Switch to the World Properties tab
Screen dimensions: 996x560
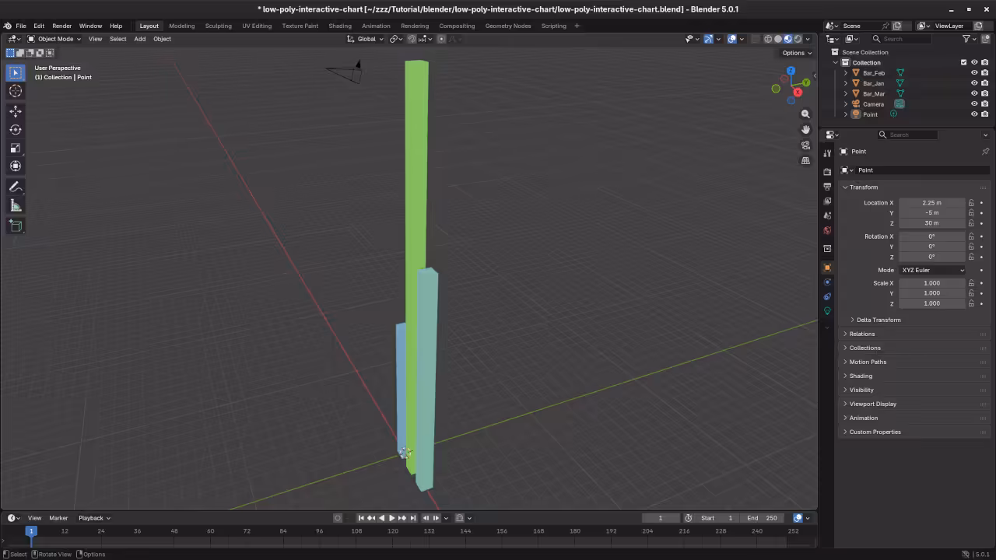[827, 230]
